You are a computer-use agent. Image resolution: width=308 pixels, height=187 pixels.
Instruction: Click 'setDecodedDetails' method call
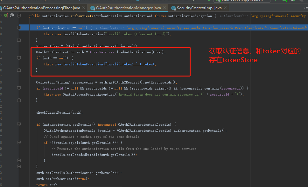pyautogui.click(x=83, y=155)
